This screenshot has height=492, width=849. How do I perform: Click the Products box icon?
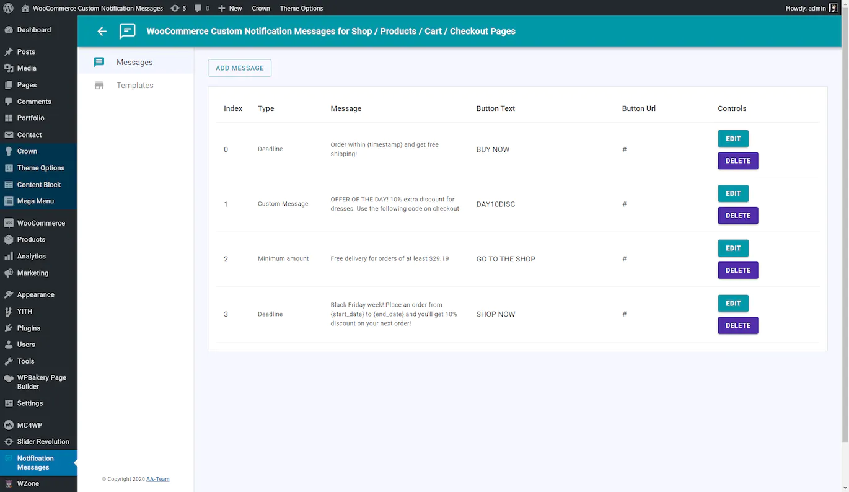(x=9, y=239)
